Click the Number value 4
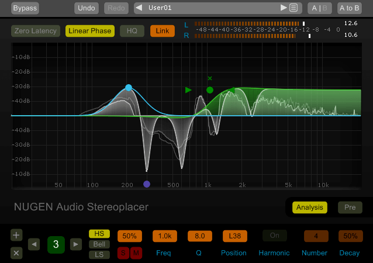 point(316,236)
